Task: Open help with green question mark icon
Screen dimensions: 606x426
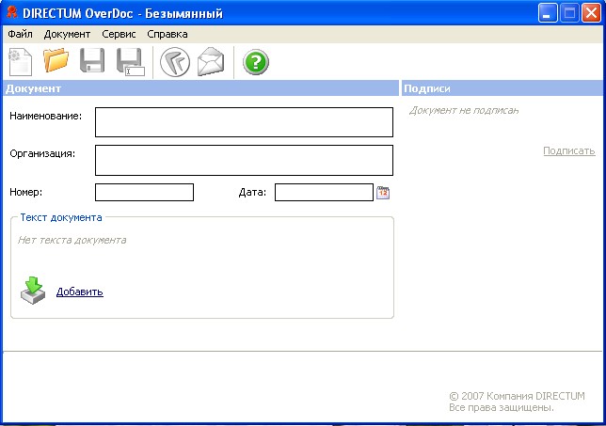Action: click(255, 62)
